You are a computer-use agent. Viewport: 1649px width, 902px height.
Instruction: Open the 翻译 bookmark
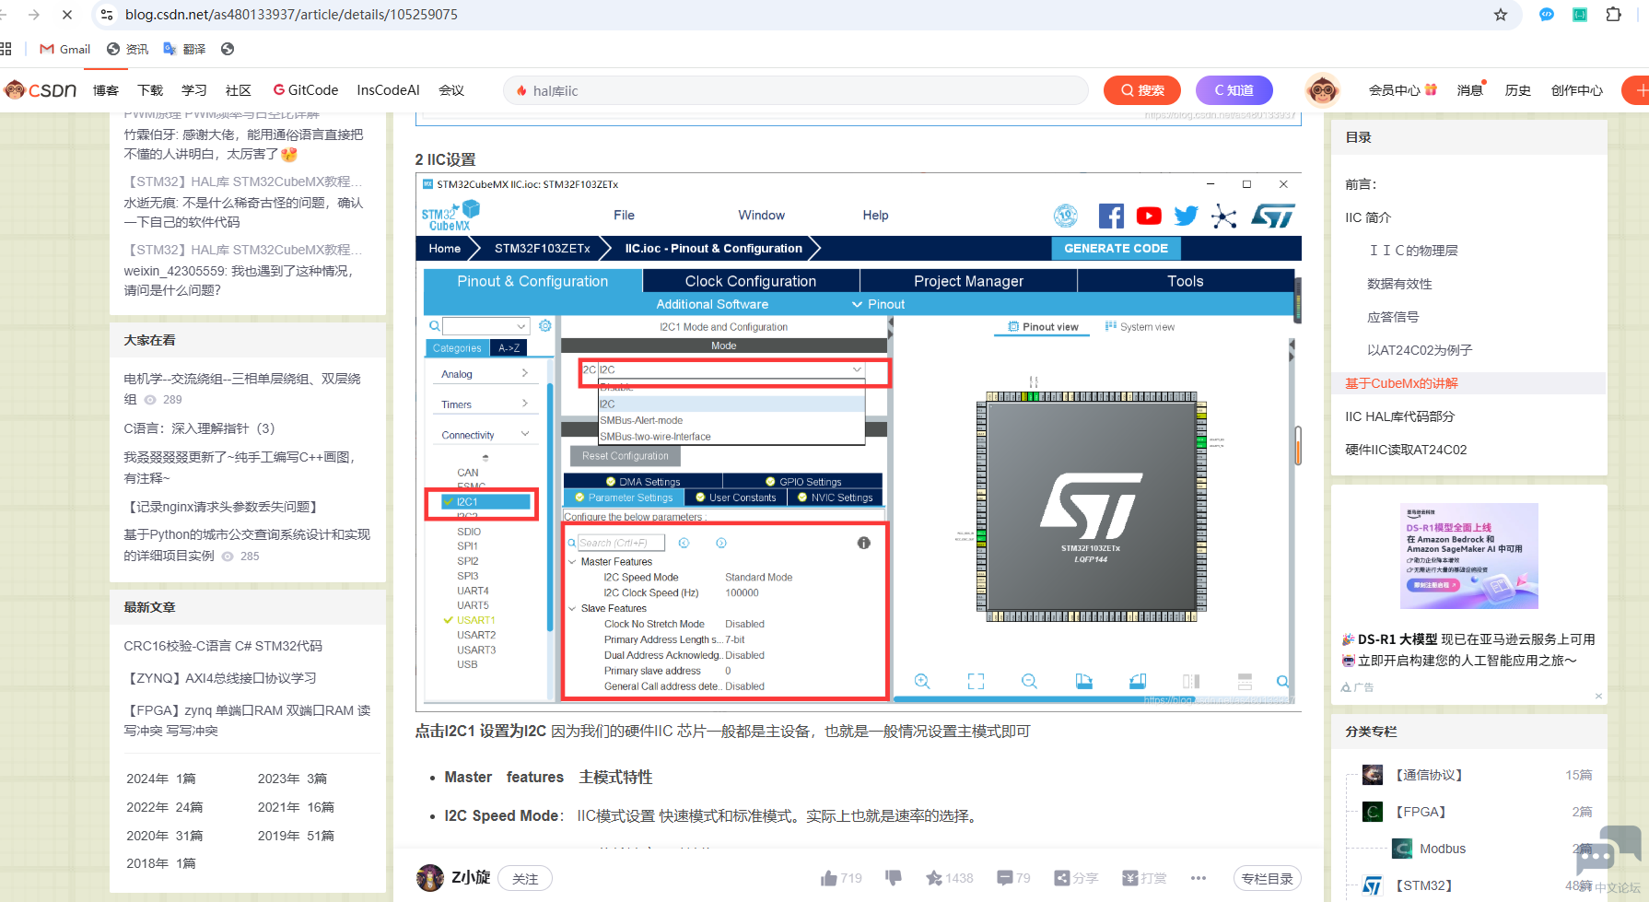coord(184,49)
